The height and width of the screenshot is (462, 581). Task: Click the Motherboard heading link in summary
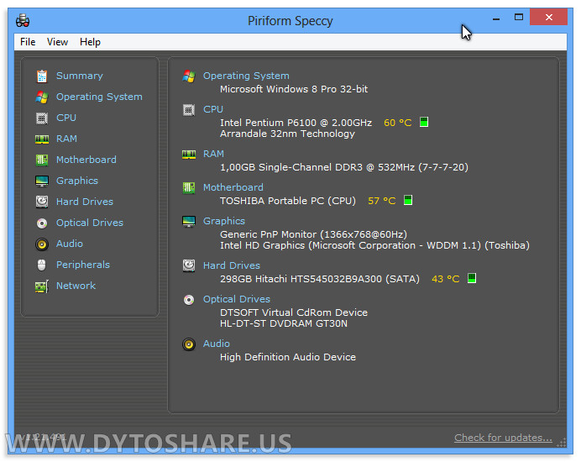click(x=233, y=187)
